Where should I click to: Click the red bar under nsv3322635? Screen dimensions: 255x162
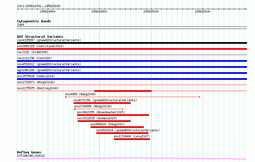pos(104,121)
